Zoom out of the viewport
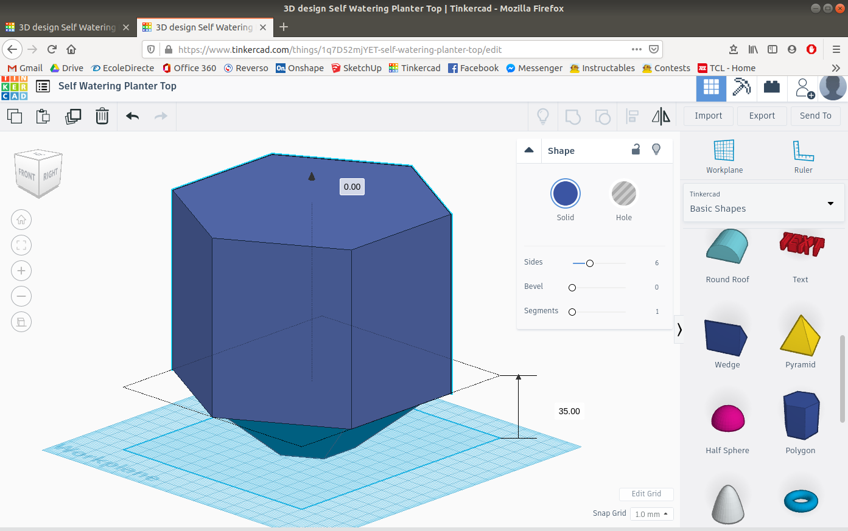The height and width of the screenshot is (531, 848). [x=21, y=296]
